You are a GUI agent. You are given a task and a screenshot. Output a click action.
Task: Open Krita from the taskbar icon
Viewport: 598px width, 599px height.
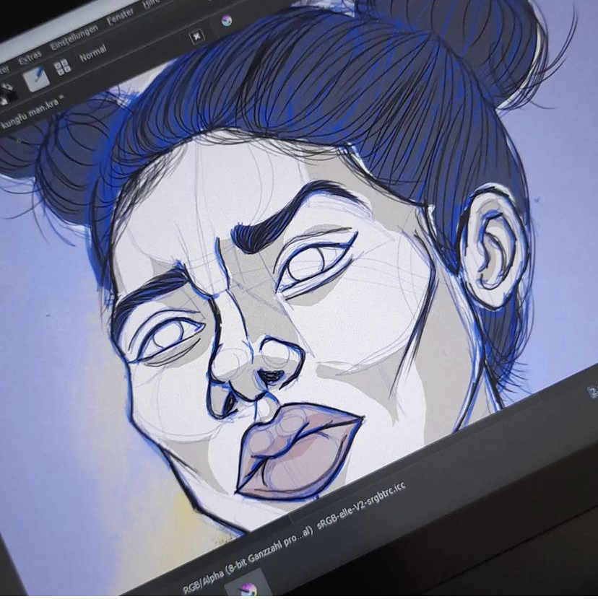pos(248,588)
